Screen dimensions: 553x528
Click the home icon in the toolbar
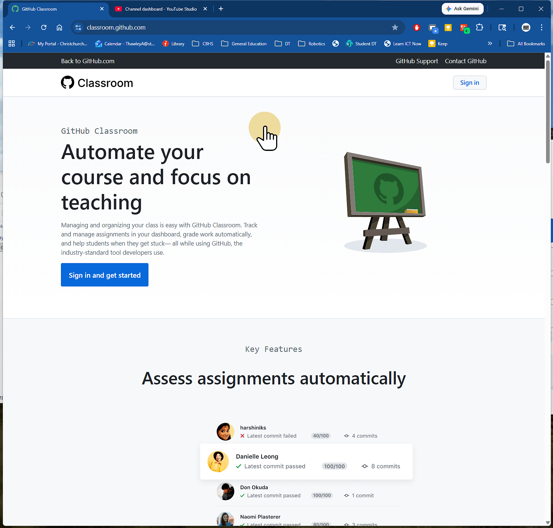tap(59, 27)
